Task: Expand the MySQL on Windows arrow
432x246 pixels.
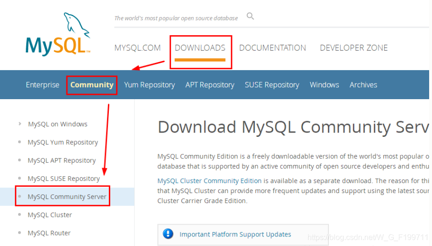Action: (x=20, y=124)
